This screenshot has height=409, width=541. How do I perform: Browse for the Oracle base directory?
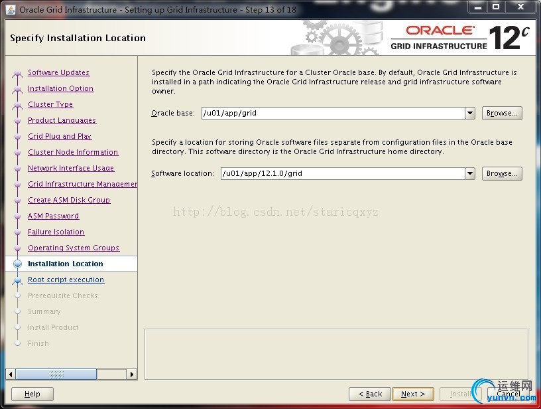502,113
